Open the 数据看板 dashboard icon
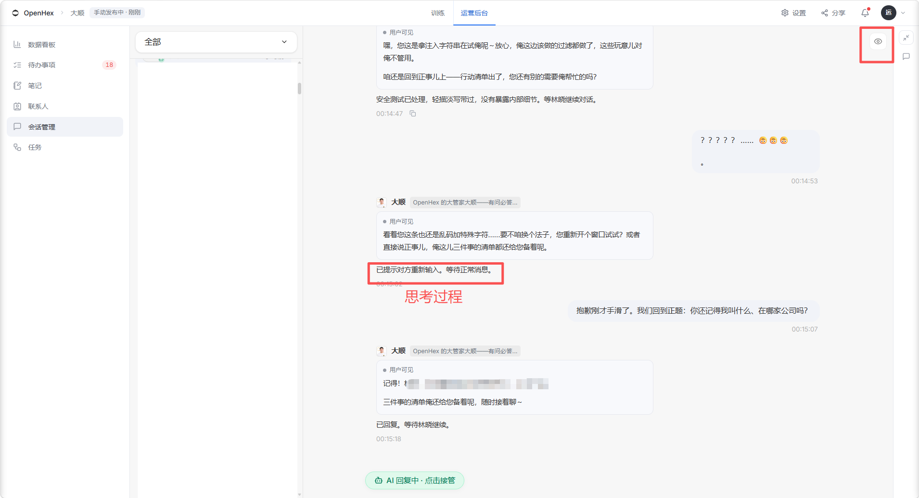This screenshot has width=919, height=498. tap(17, 44)
